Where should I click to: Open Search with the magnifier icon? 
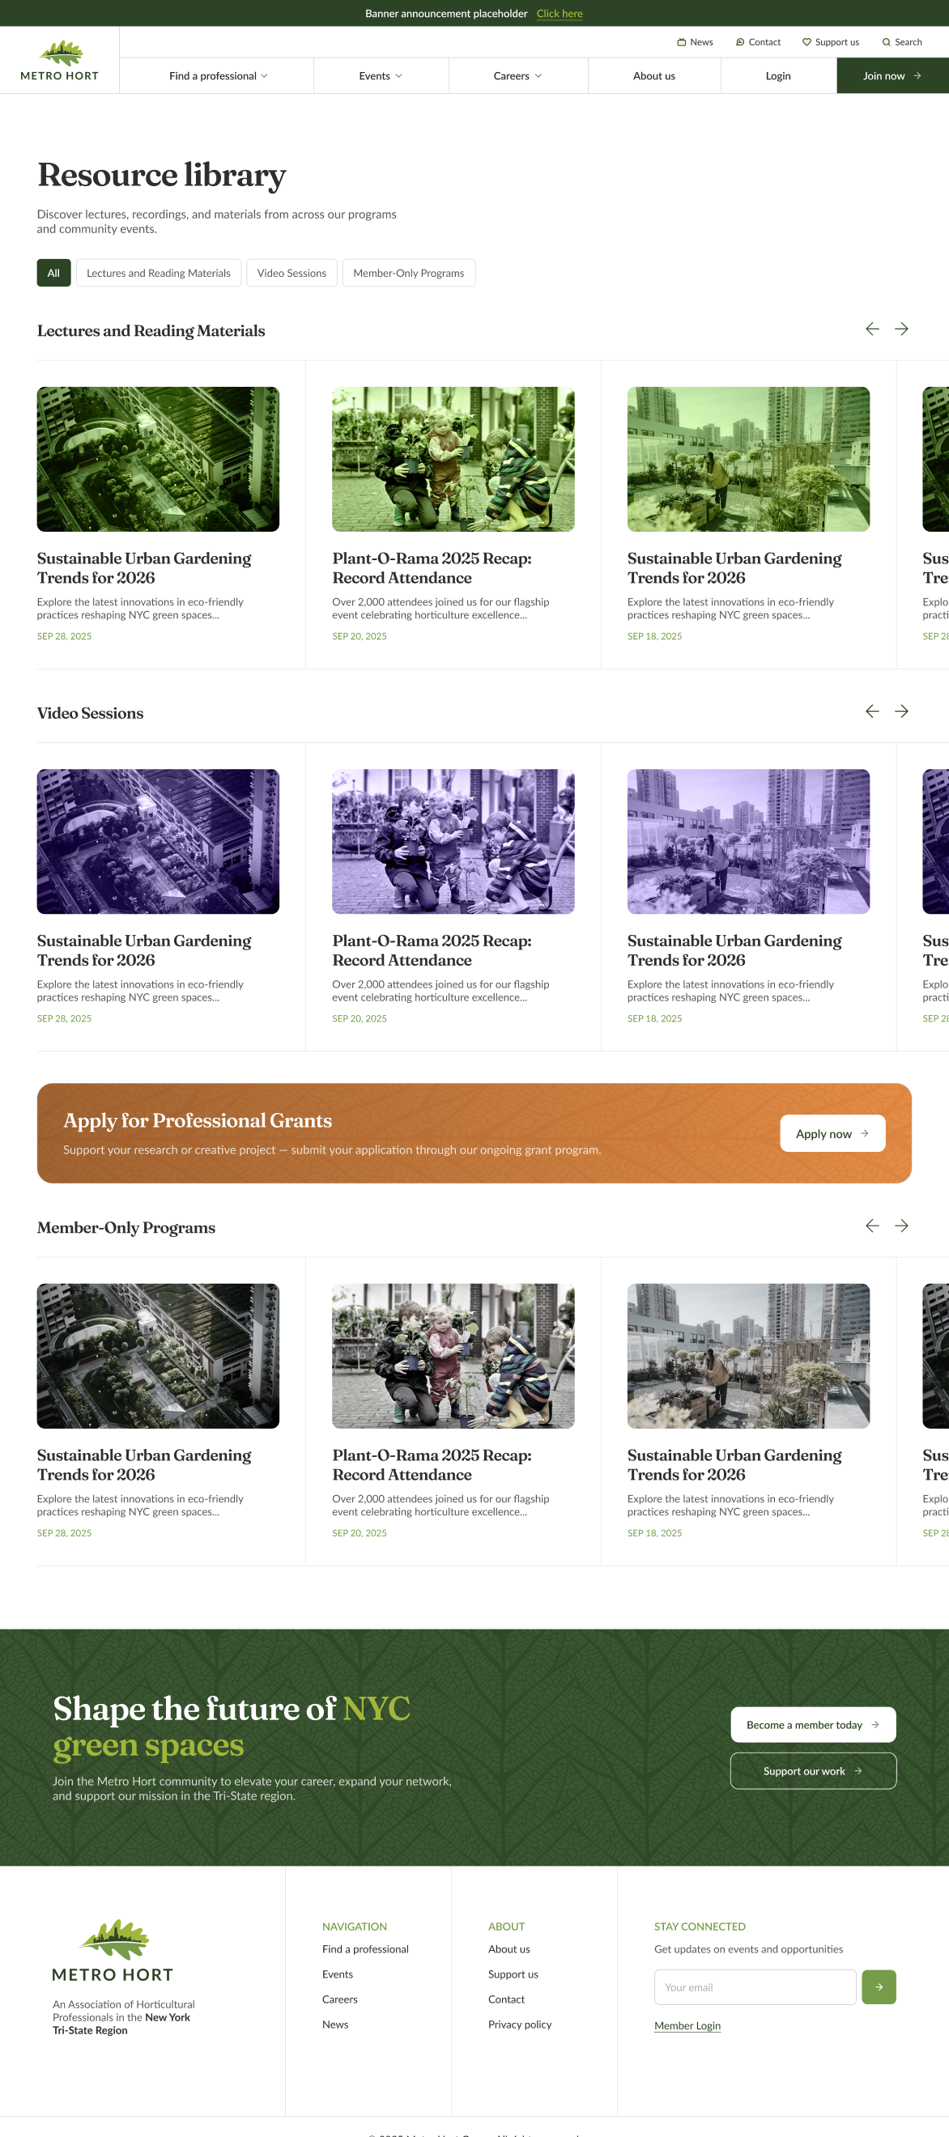[902, 42]
